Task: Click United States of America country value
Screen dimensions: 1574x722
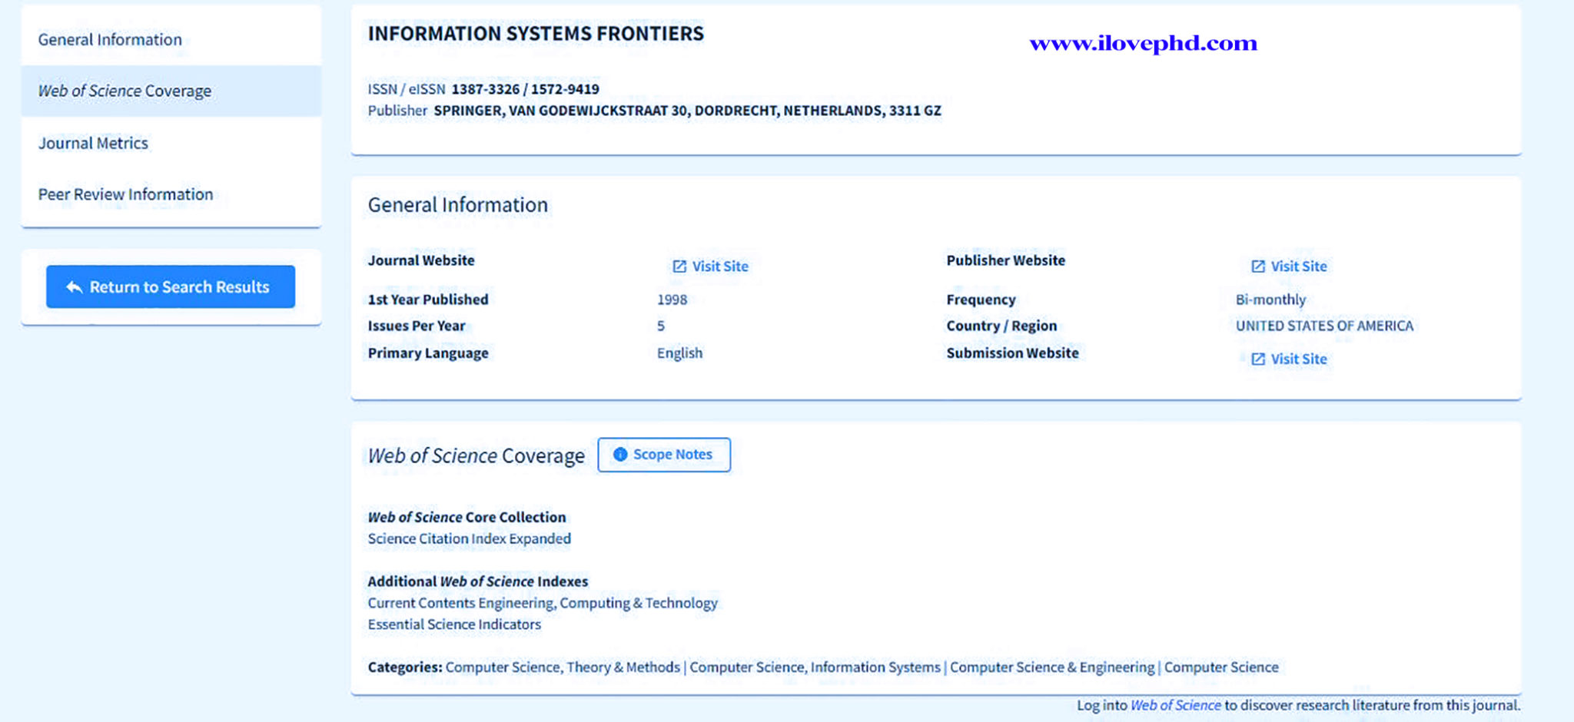Action: click(x=1324, y=326)
